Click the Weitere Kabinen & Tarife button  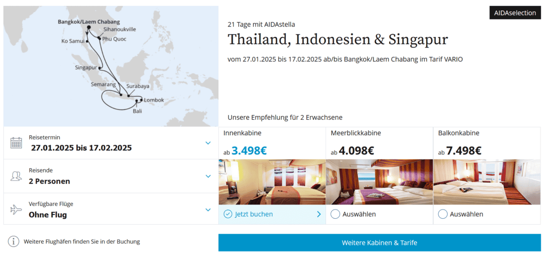pyautogui.click(x=379, y=243)
